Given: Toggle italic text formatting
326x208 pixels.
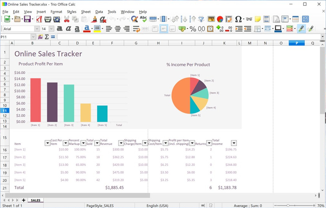Looking at the screenshot, I should click(68, 29).
